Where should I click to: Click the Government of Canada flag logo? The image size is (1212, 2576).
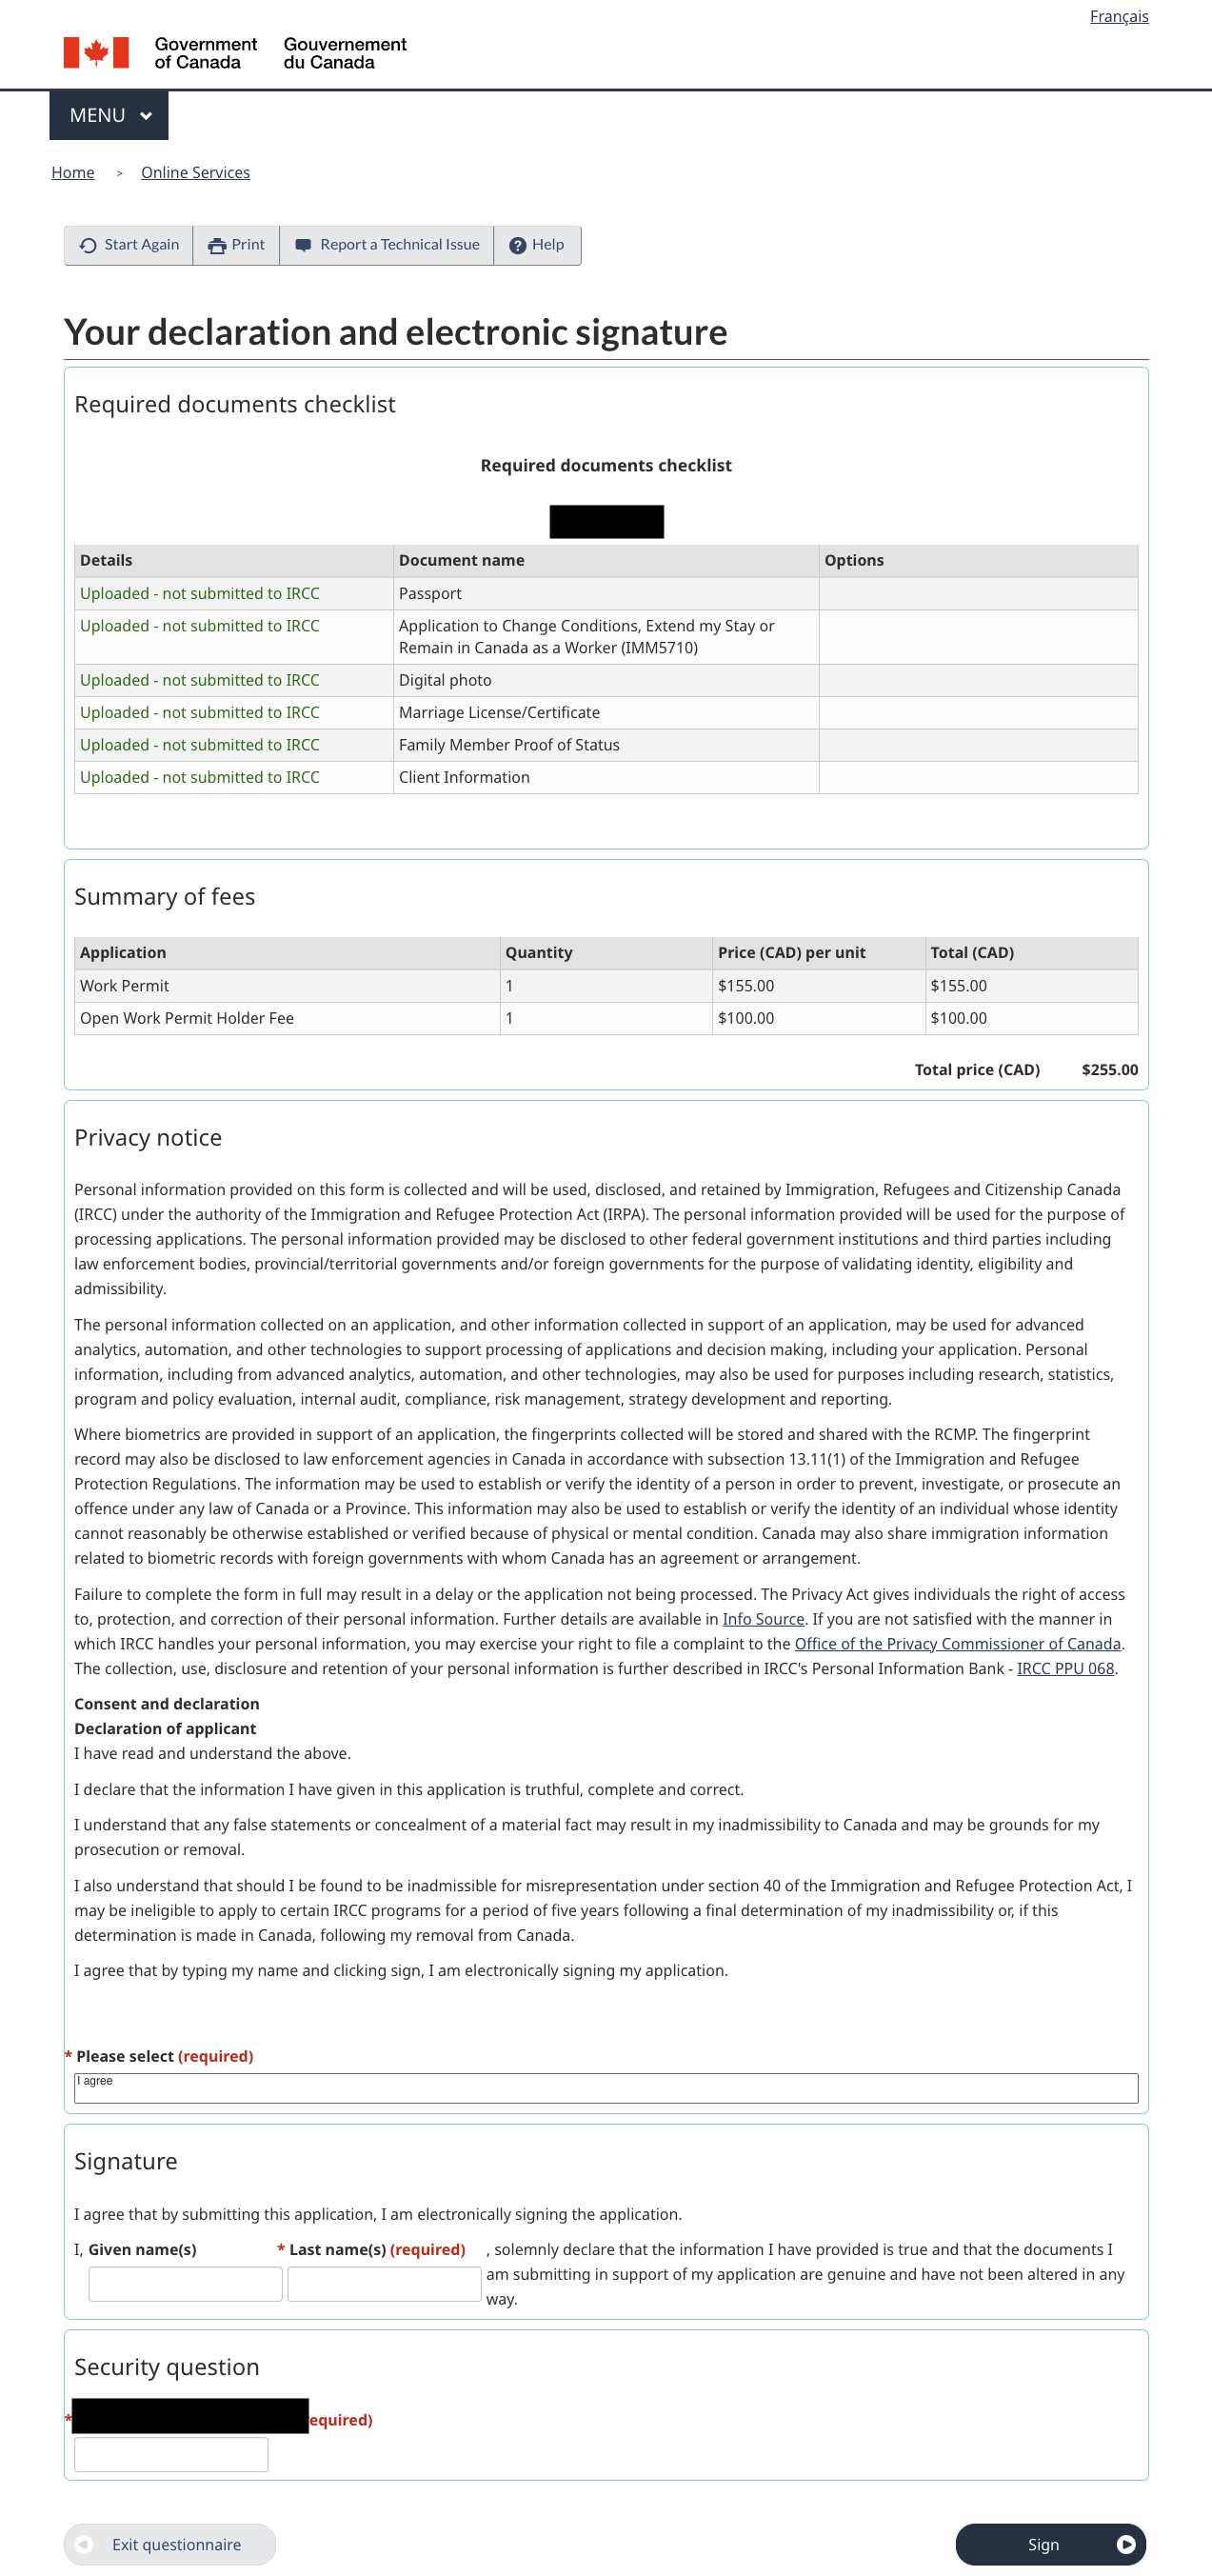point(96,52)
